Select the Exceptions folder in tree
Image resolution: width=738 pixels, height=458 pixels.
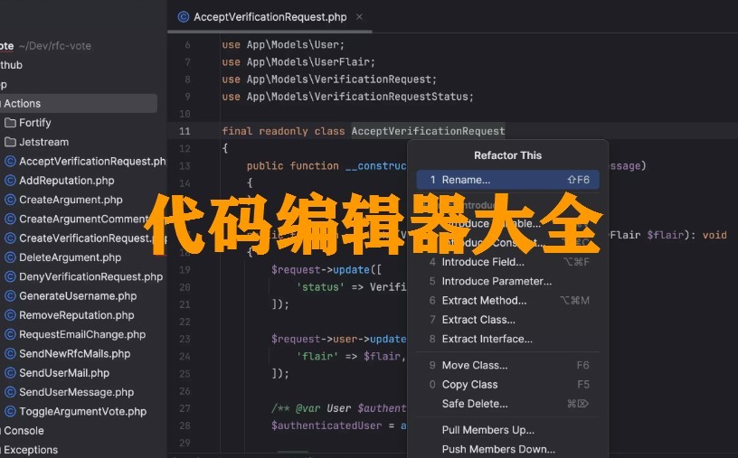pyautogui.click(x=31, y=451)
